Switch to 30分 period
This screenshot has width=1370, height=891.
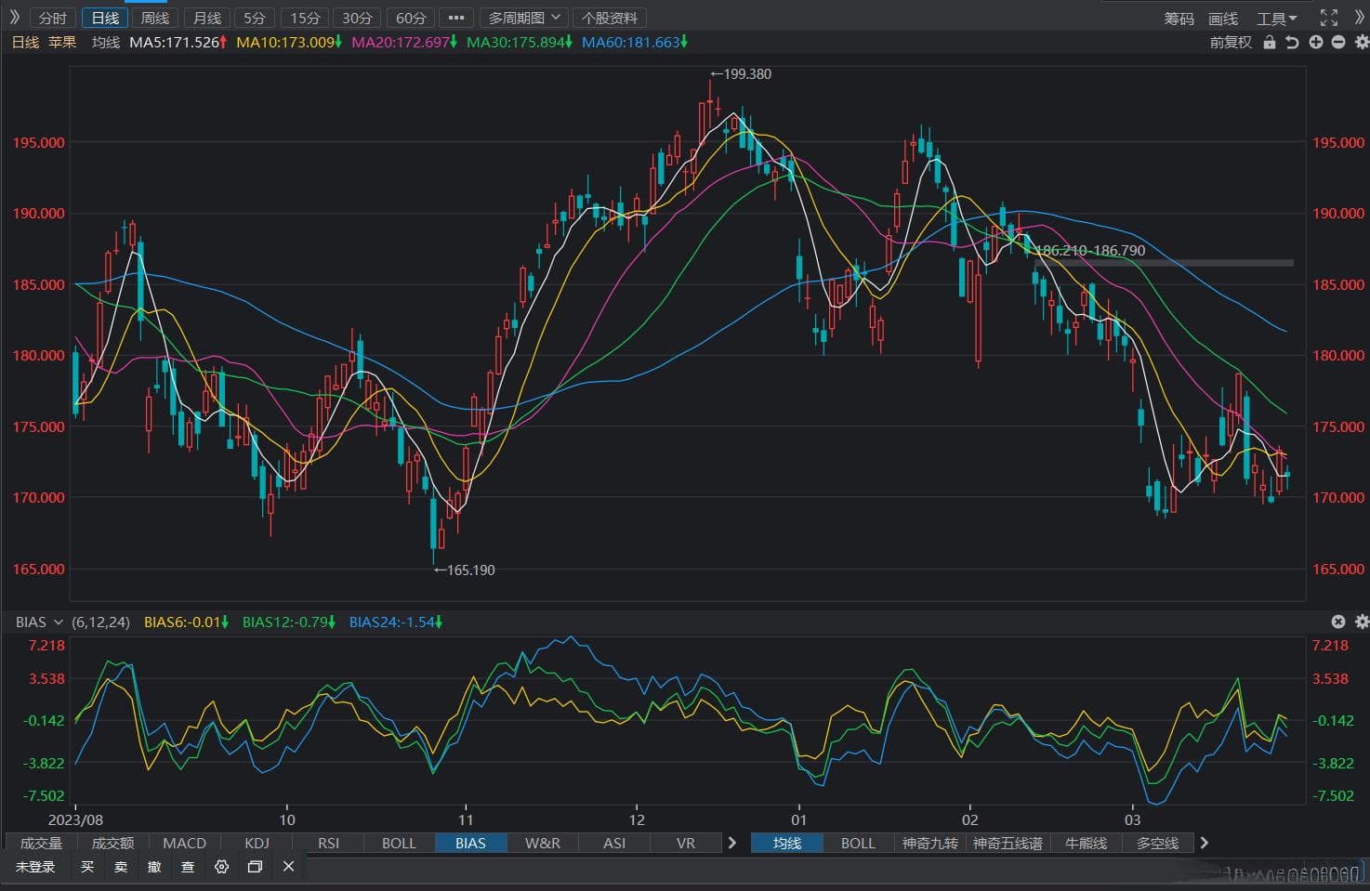pyautogui.click(x=357, y=18)
